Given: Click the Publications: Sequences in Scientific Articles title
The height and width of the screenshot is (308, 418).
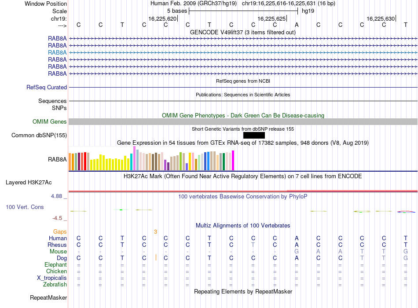Looking at the screenshot, I should pos(243,95).
